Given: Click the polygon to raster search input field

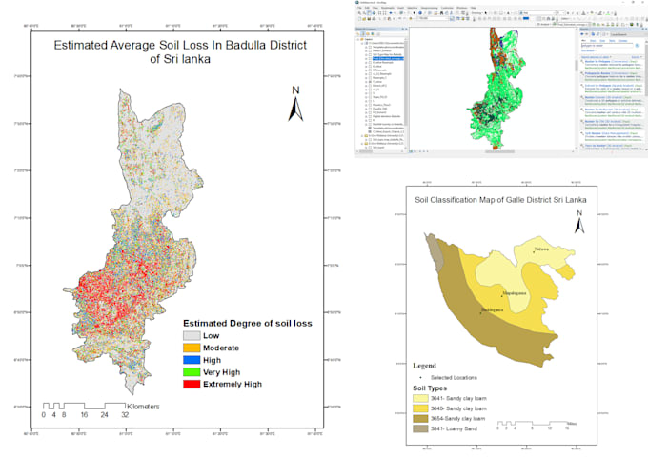Looking at the screenshot, I should 607,46.
